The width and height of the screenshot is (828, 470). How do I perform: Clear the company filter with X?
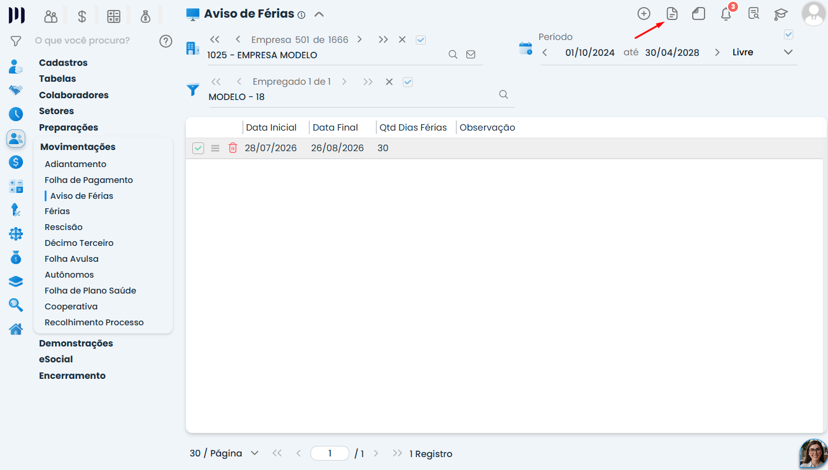click(402, 39)
